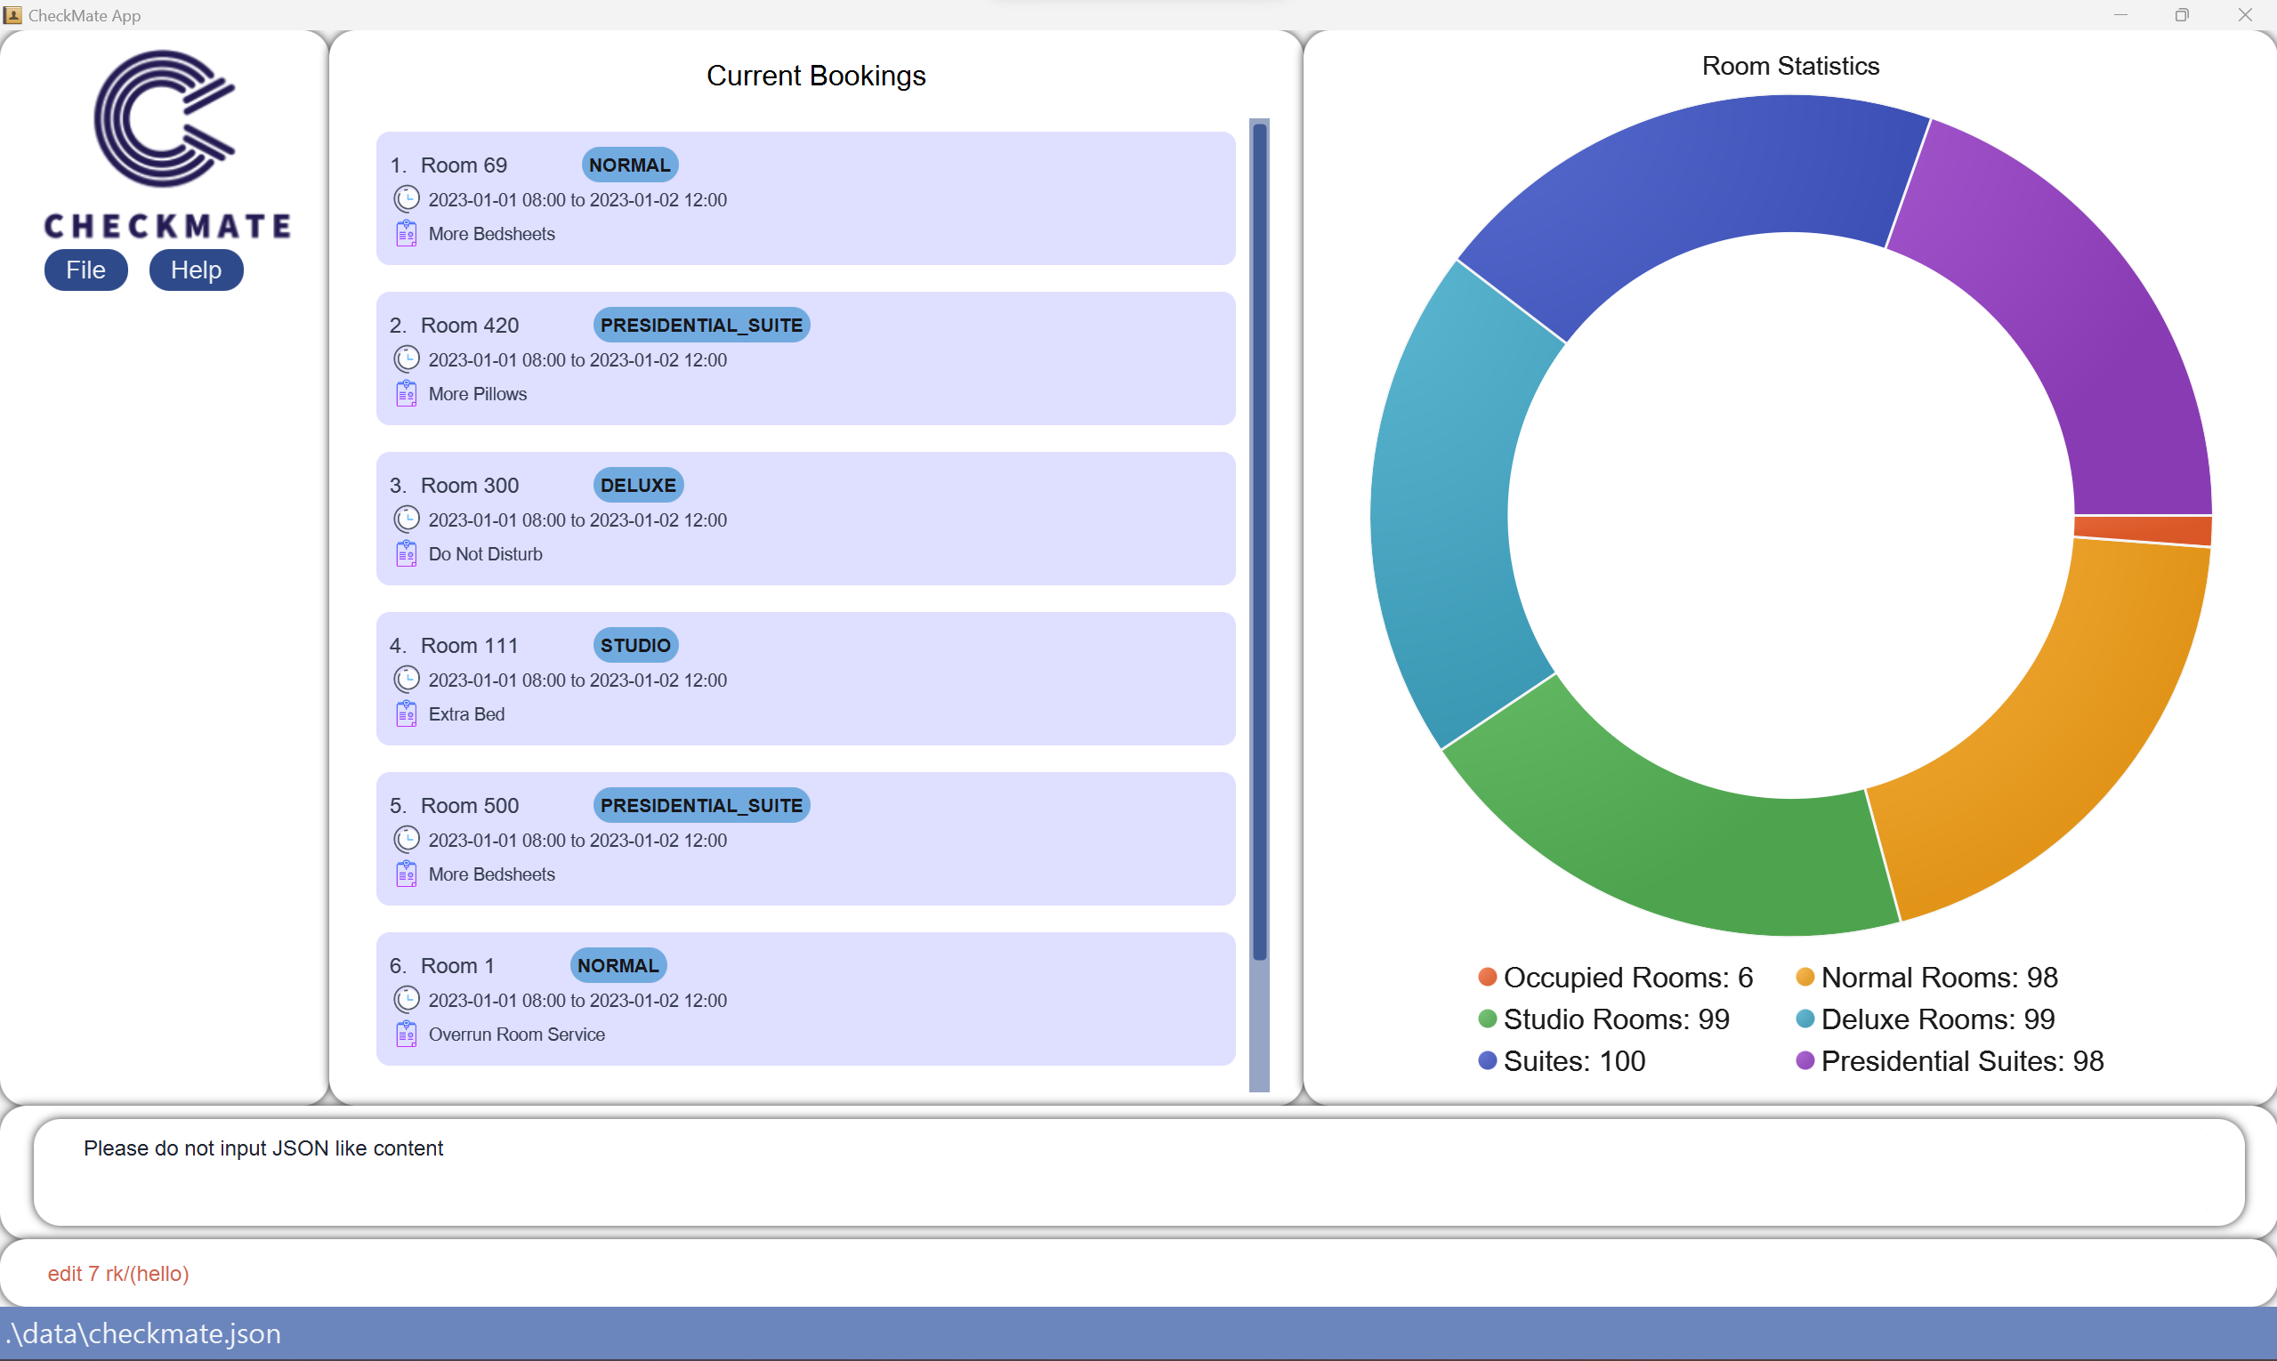Screen dimensions: 2277x1361
Task: Open the Help menu
Action: pyautogui.click(x=196, y=270)
